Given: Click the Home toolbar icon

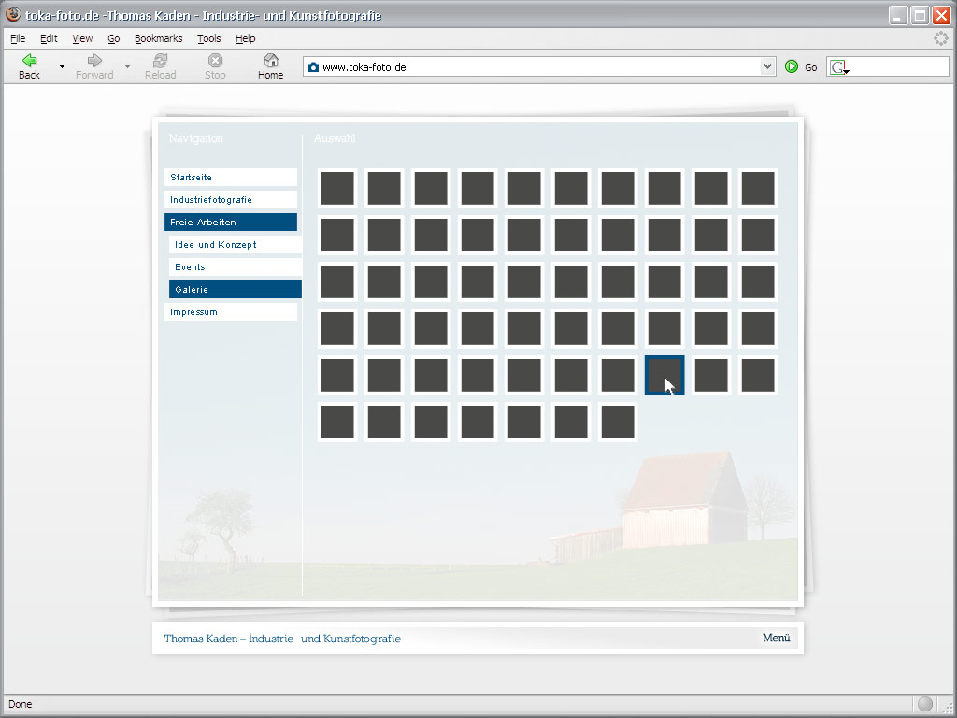Looking at the screenshot, I should pyautogui.click(x=270, y=61).
